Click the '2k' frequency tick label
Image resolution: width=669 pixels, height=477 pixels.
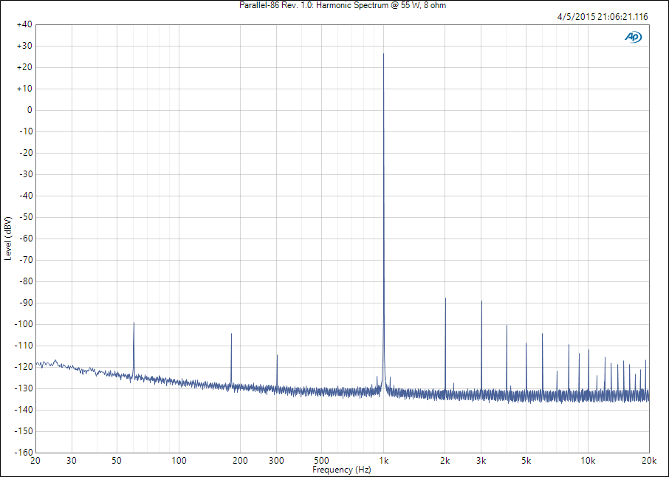[445, 461]
